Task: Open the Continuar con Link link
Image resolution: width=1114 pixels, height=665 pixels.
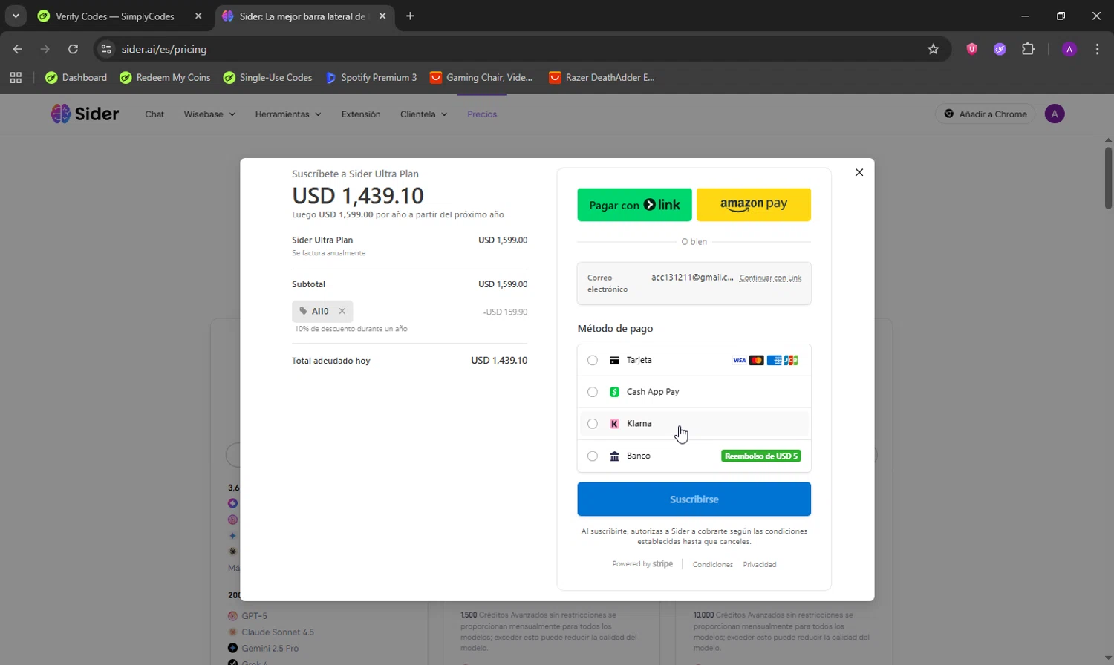Action: coord(770,278)
